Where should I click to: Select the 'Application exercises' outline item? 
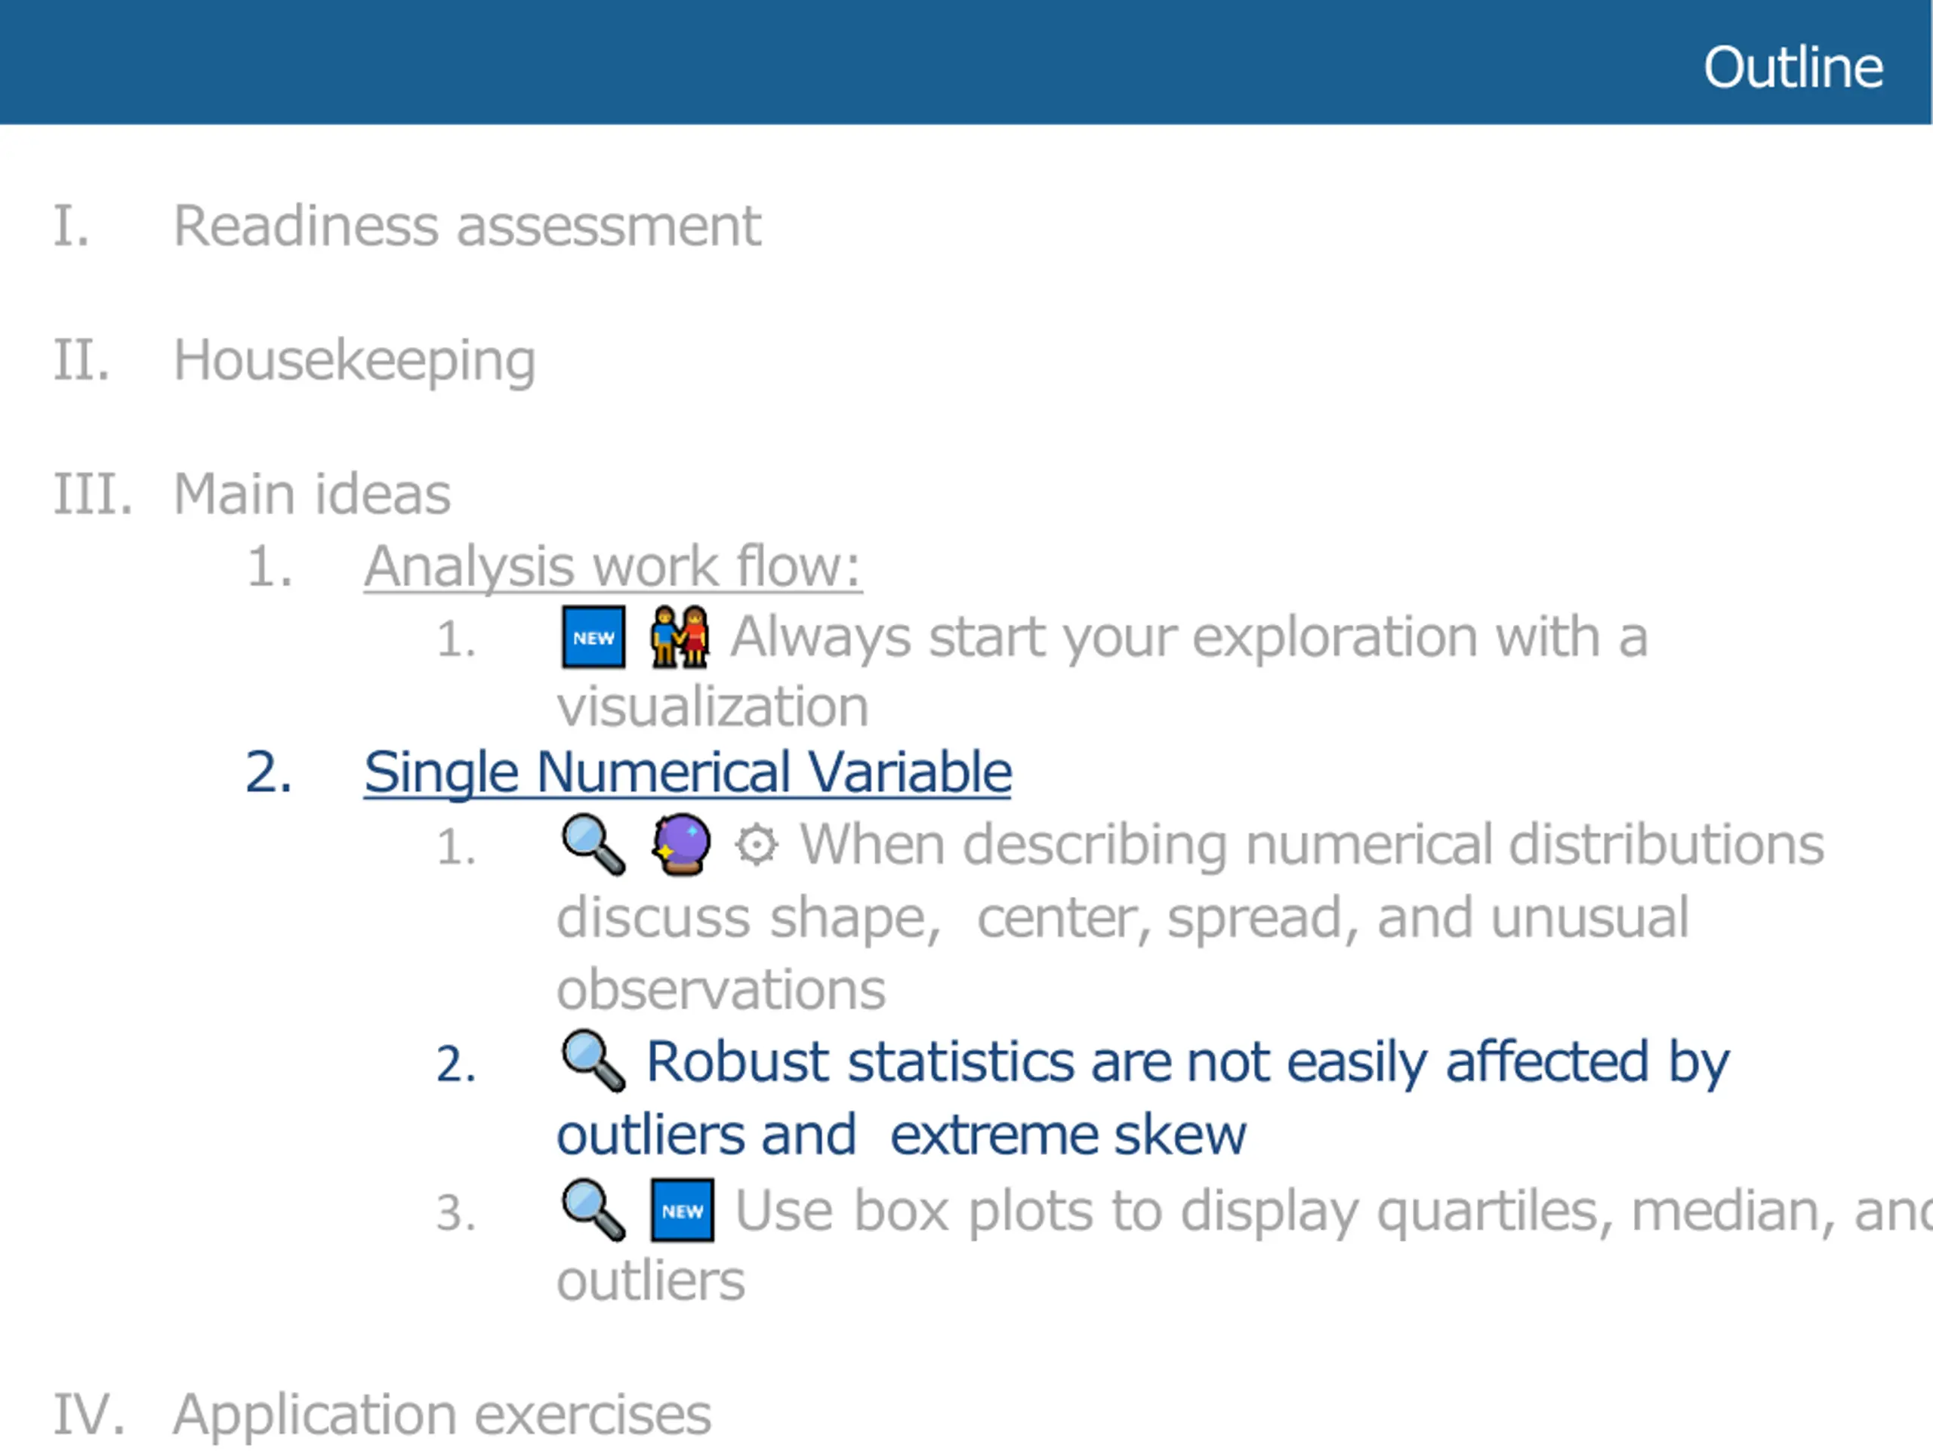tap(442, 1414)
